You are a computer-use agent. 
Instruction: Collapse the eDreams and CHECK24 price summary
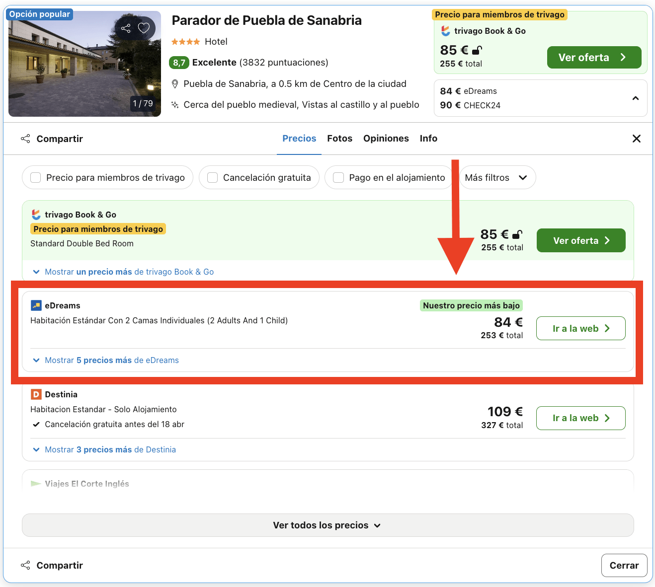[635, 98]
